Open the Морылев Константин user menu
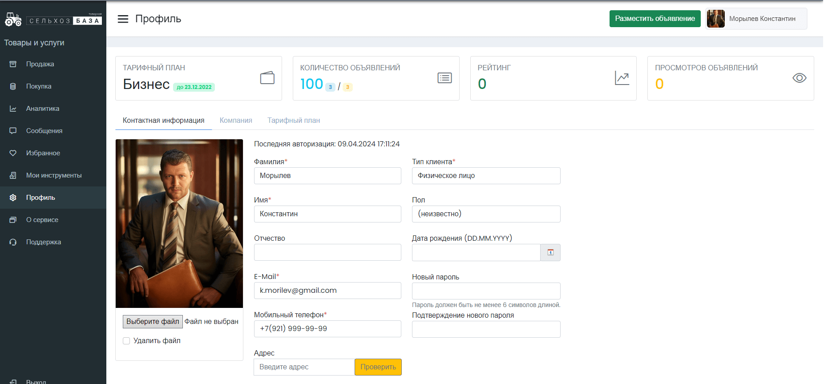This screenshot has width=824, height=384. (756, 19)
